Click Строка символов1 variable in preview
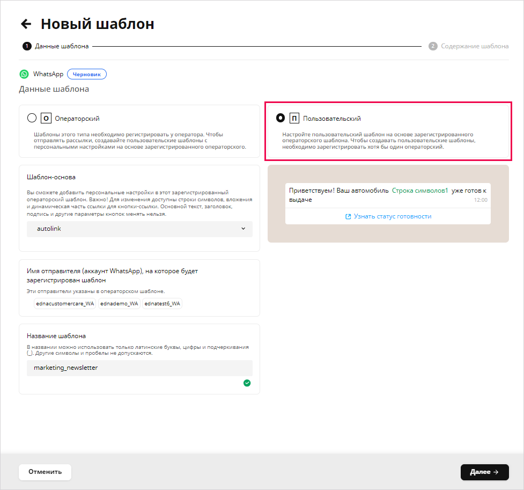The image size is (524, 490). [420, 191]
